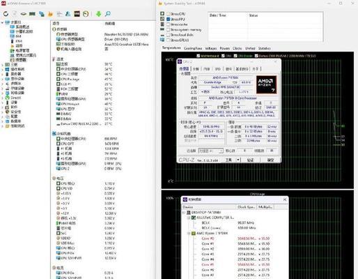
Task: Click the CPU-Z purple icon in its title bar
Action: point(180,61)
